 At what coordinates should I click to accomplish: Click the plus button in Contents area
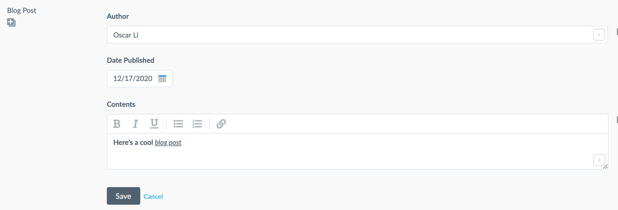599,160
